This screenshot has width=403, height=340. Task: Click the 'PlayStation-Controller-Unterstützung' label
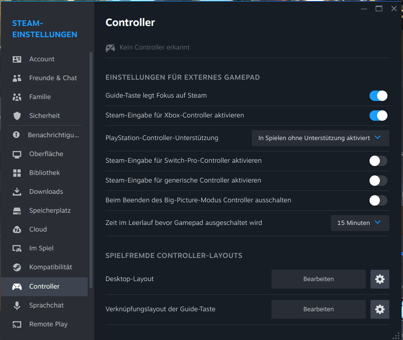pyautogui.click(x=162, y=138)
